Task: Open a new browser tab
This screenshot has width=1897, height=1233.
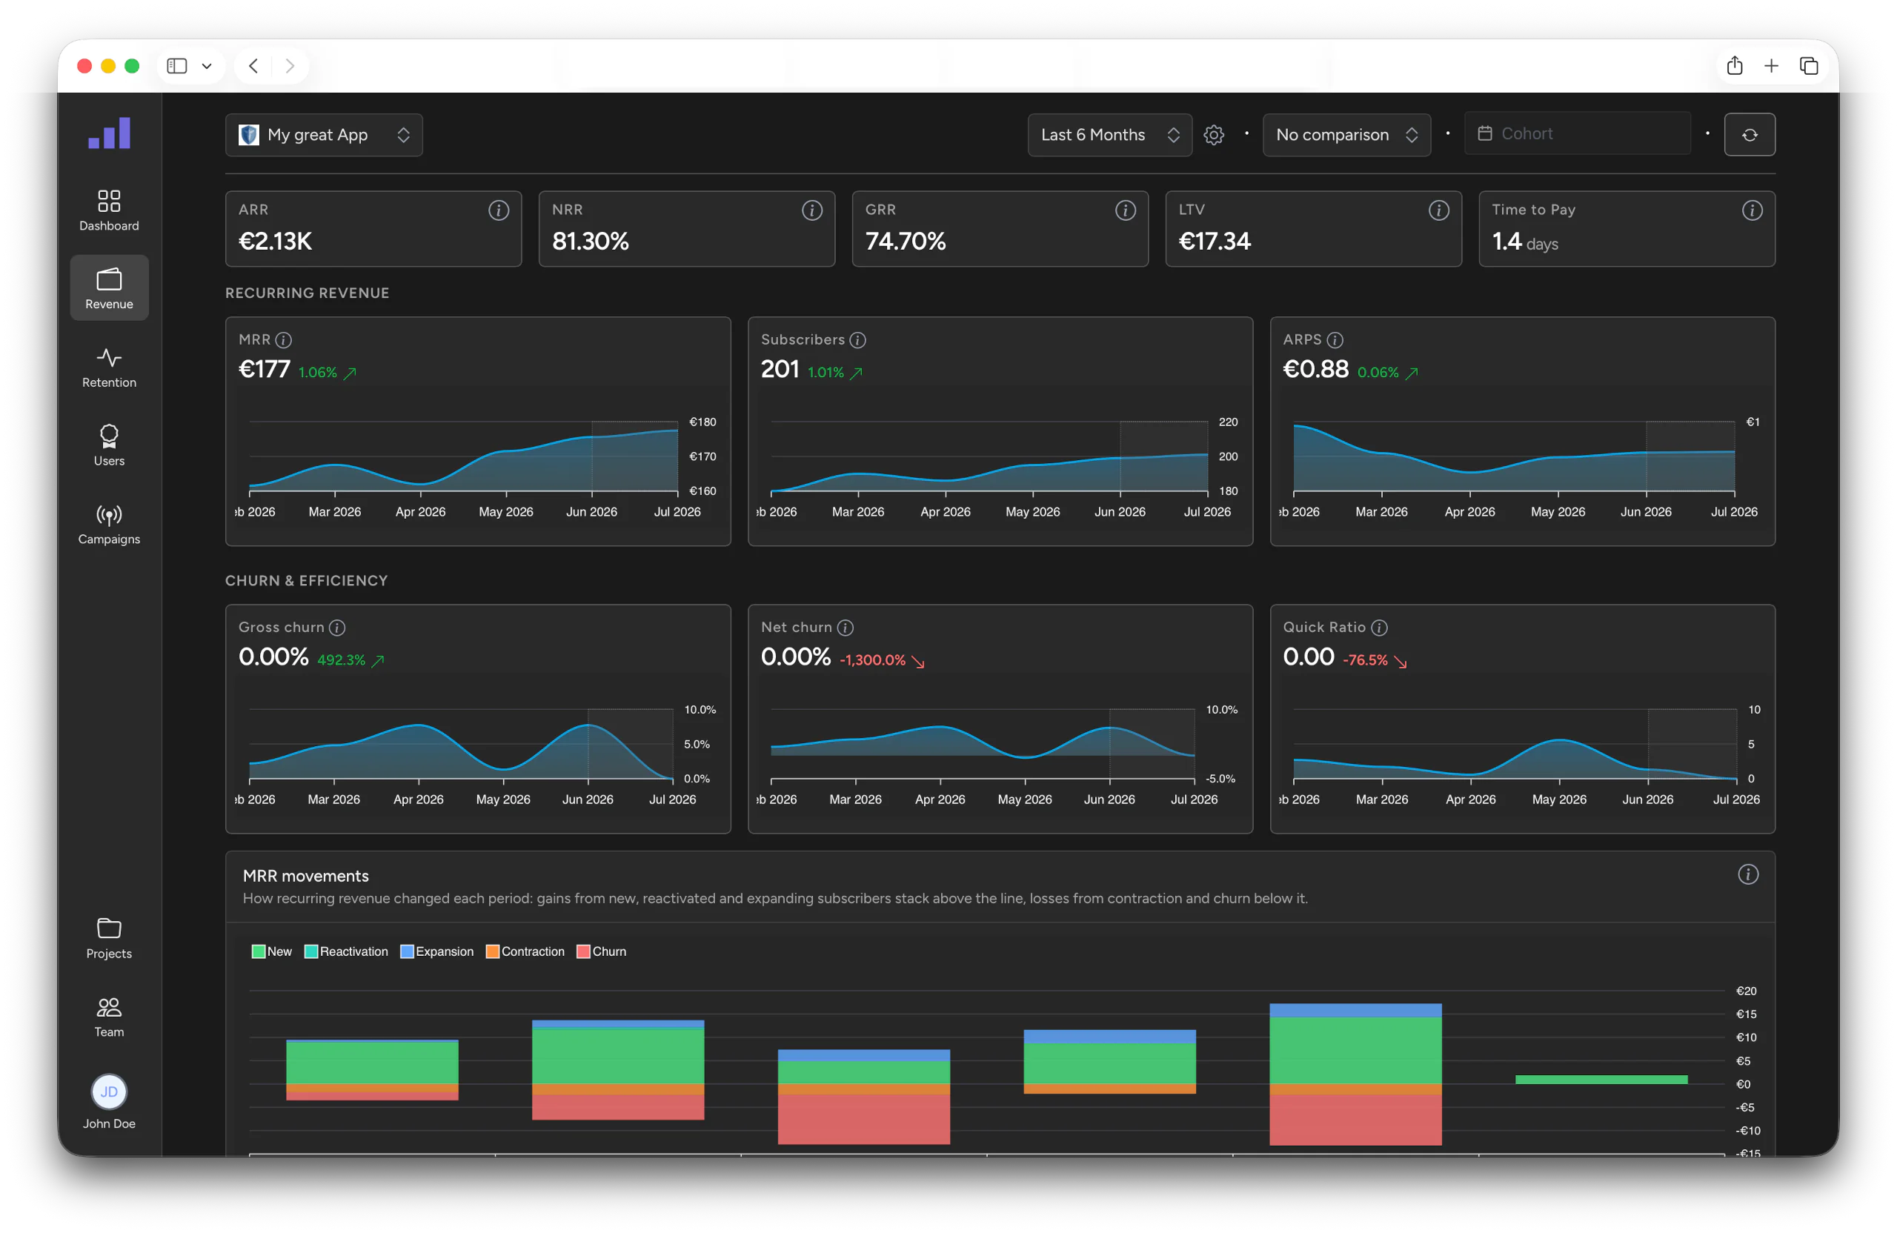Action: pos(1771,65)
